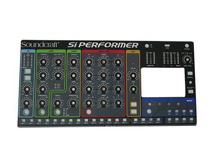
Task: Click the SCROLL button beside the display
Action: tap(190, 73)
